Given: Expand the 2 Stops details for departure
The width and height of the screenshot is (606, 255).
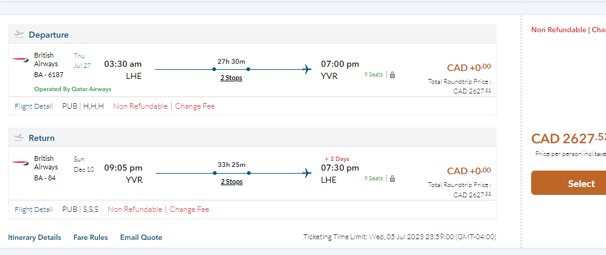Looking at the screenshot, I should 231,78.
